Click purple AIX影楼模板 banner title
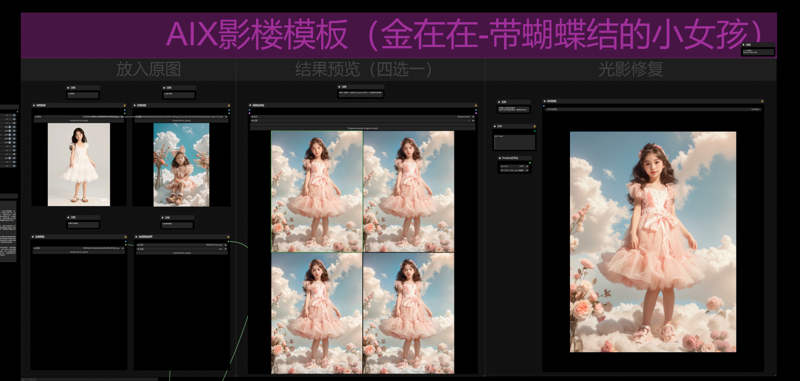The width and height of the screenshot is (800, 381). click(464, 35)
